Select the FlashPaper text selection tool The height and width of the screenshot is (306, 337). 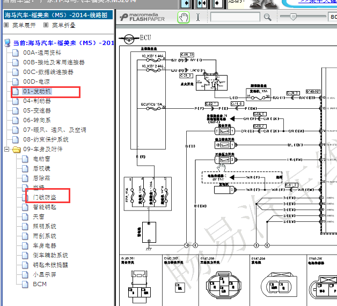coord(198,17)
